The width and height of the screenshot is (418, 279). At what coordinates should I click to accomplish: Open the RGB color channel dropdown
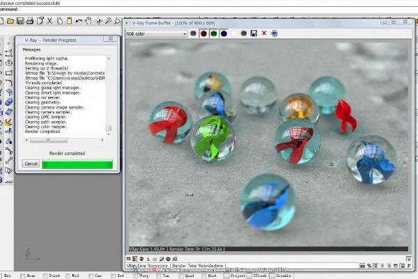pos(156,34)
